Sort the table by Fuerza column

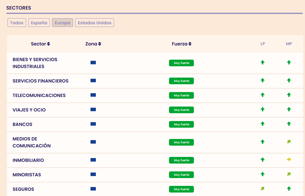coord(181,44)
